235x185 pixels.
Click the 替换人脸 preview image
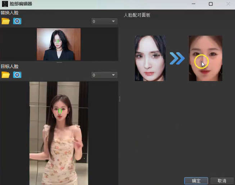(x=59, y=44)
